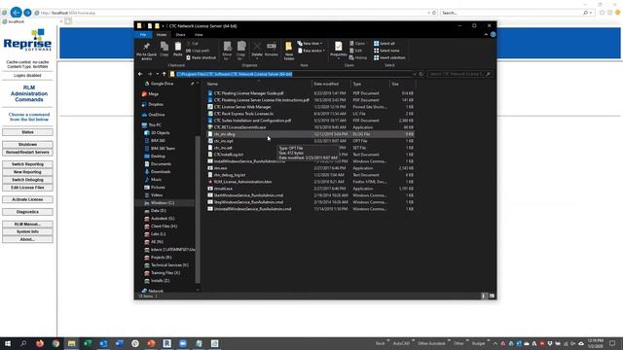The height and width of the screenshot is (350, 623).
Task: Click Edit in the ribbon Open group
Action: coord(355,51)
